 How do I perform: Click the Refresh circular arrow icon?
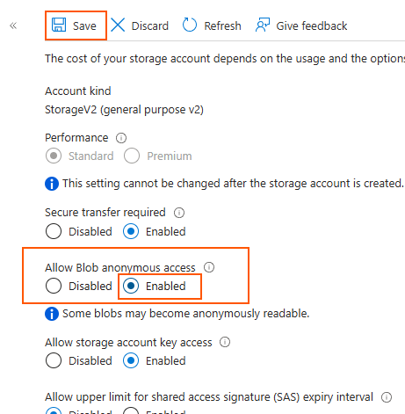pyautogui.click(x=190, y=25)
